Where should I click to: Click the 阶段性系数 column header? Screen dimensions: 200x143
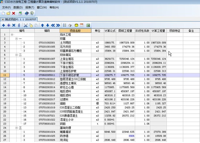[143, 31]
